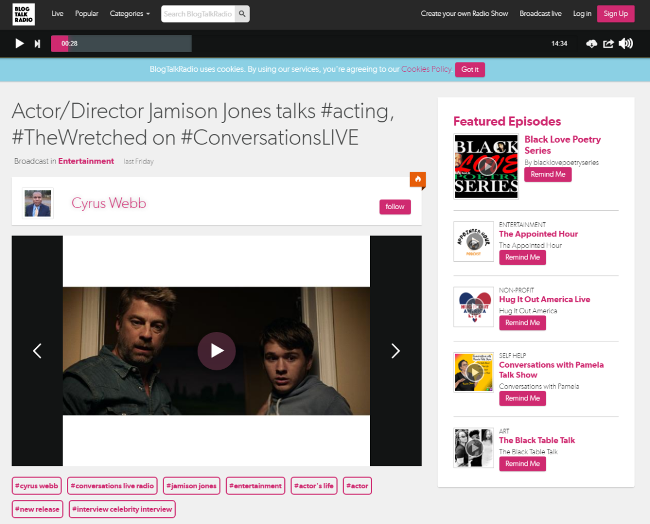This screenshot has width=650, height=524.
Task: Open The Appointed Hour title link
Action: click(x=538, y=234)
